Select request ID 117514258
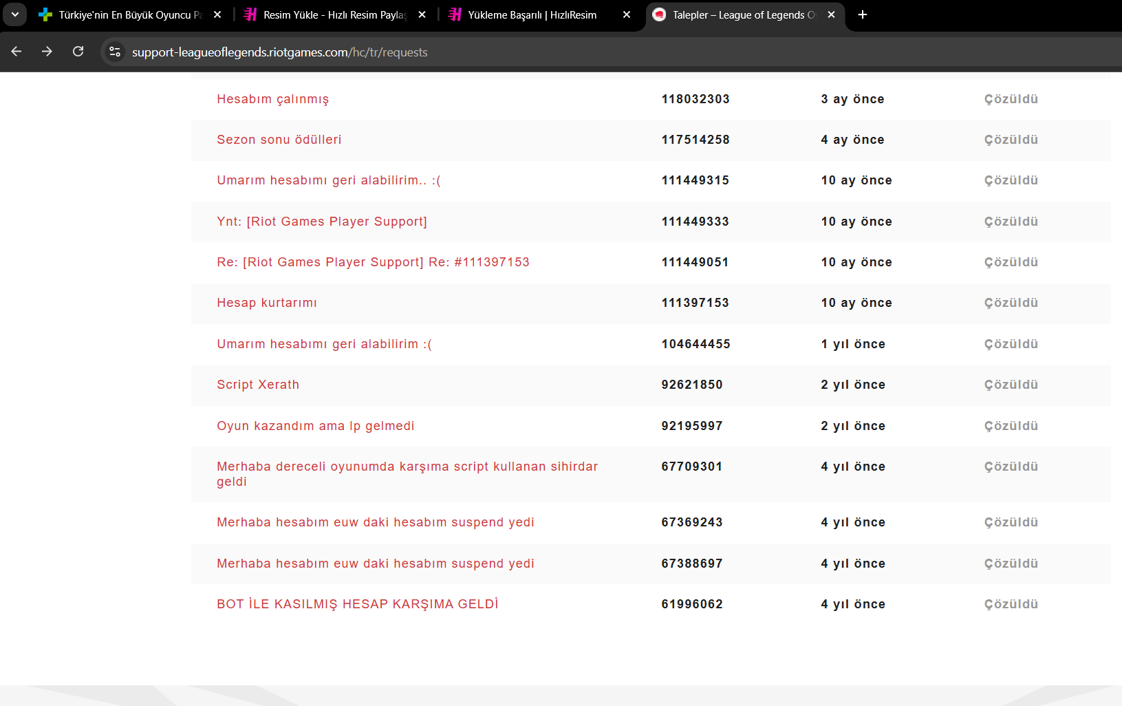 tap(695, 140)
